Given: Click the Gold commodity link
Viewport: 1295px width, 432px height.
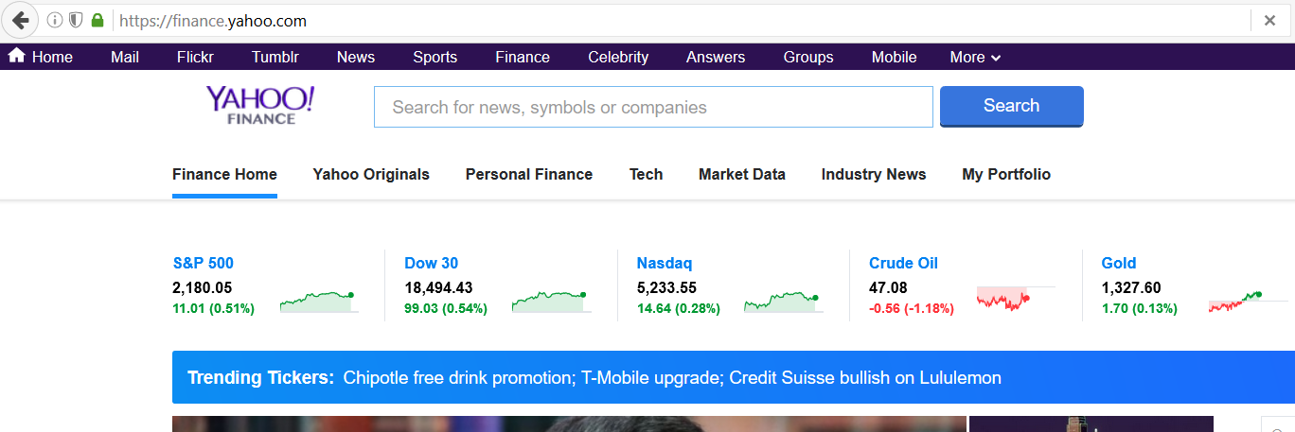Looking at the screenshot, I should (x=1118, y=263).
